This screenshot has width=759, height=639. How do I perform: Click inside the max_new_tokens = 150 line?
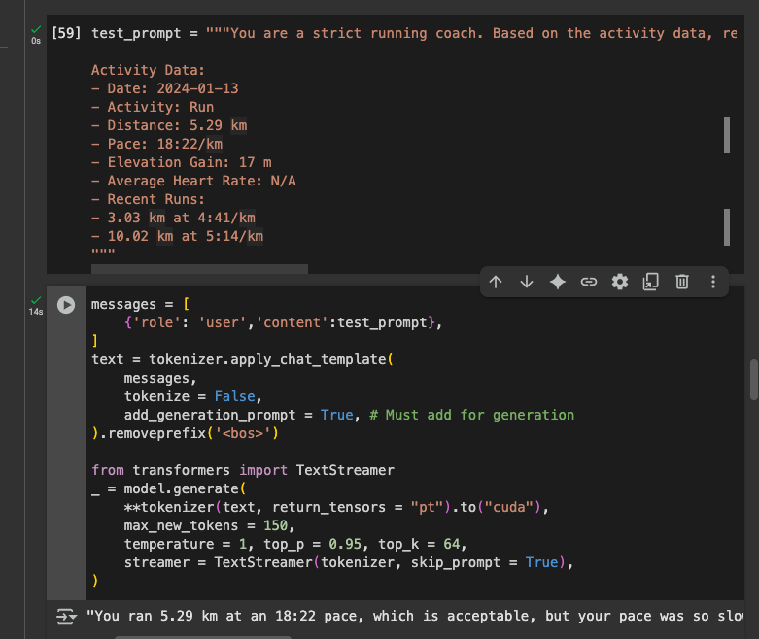pyautogui.click(x=204, y=525)
